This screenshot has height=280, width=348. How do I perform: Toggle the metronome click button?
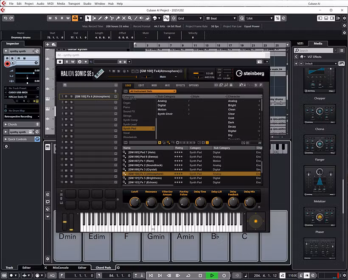pyautogui.click(x=301, y=275)
